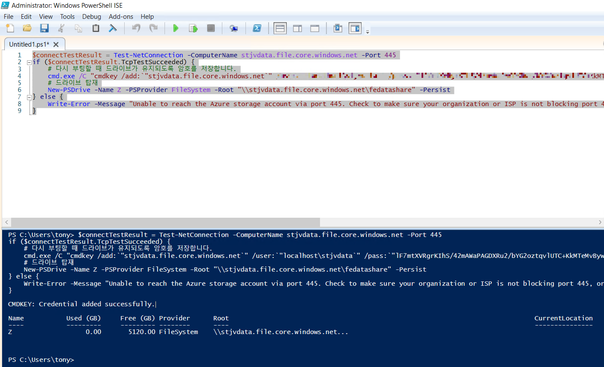Open a new remote PowerShell tab
This screenshot has height=367, width=604.
coord(234,28)
